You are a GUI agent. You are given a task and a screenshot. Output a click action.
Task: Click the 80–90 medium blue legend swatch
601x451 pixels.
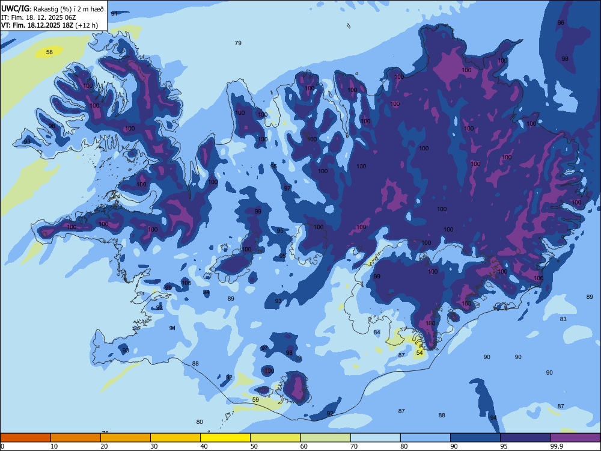426,438
